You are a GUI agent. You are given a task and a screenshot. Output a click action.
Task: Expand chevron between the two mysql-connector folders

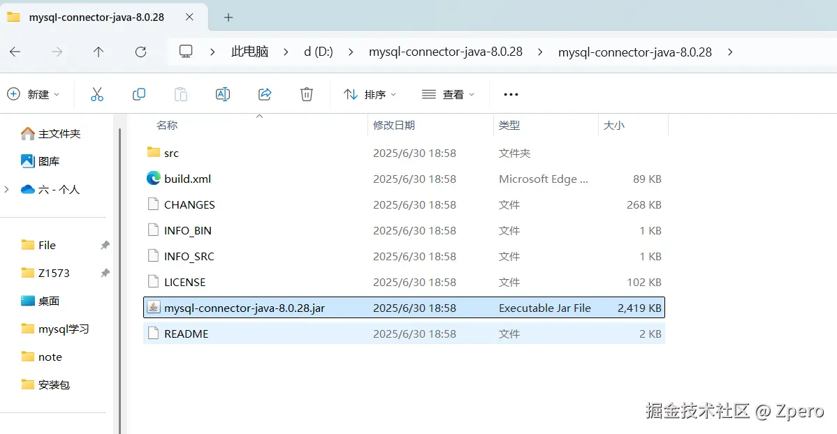[540, 52]
